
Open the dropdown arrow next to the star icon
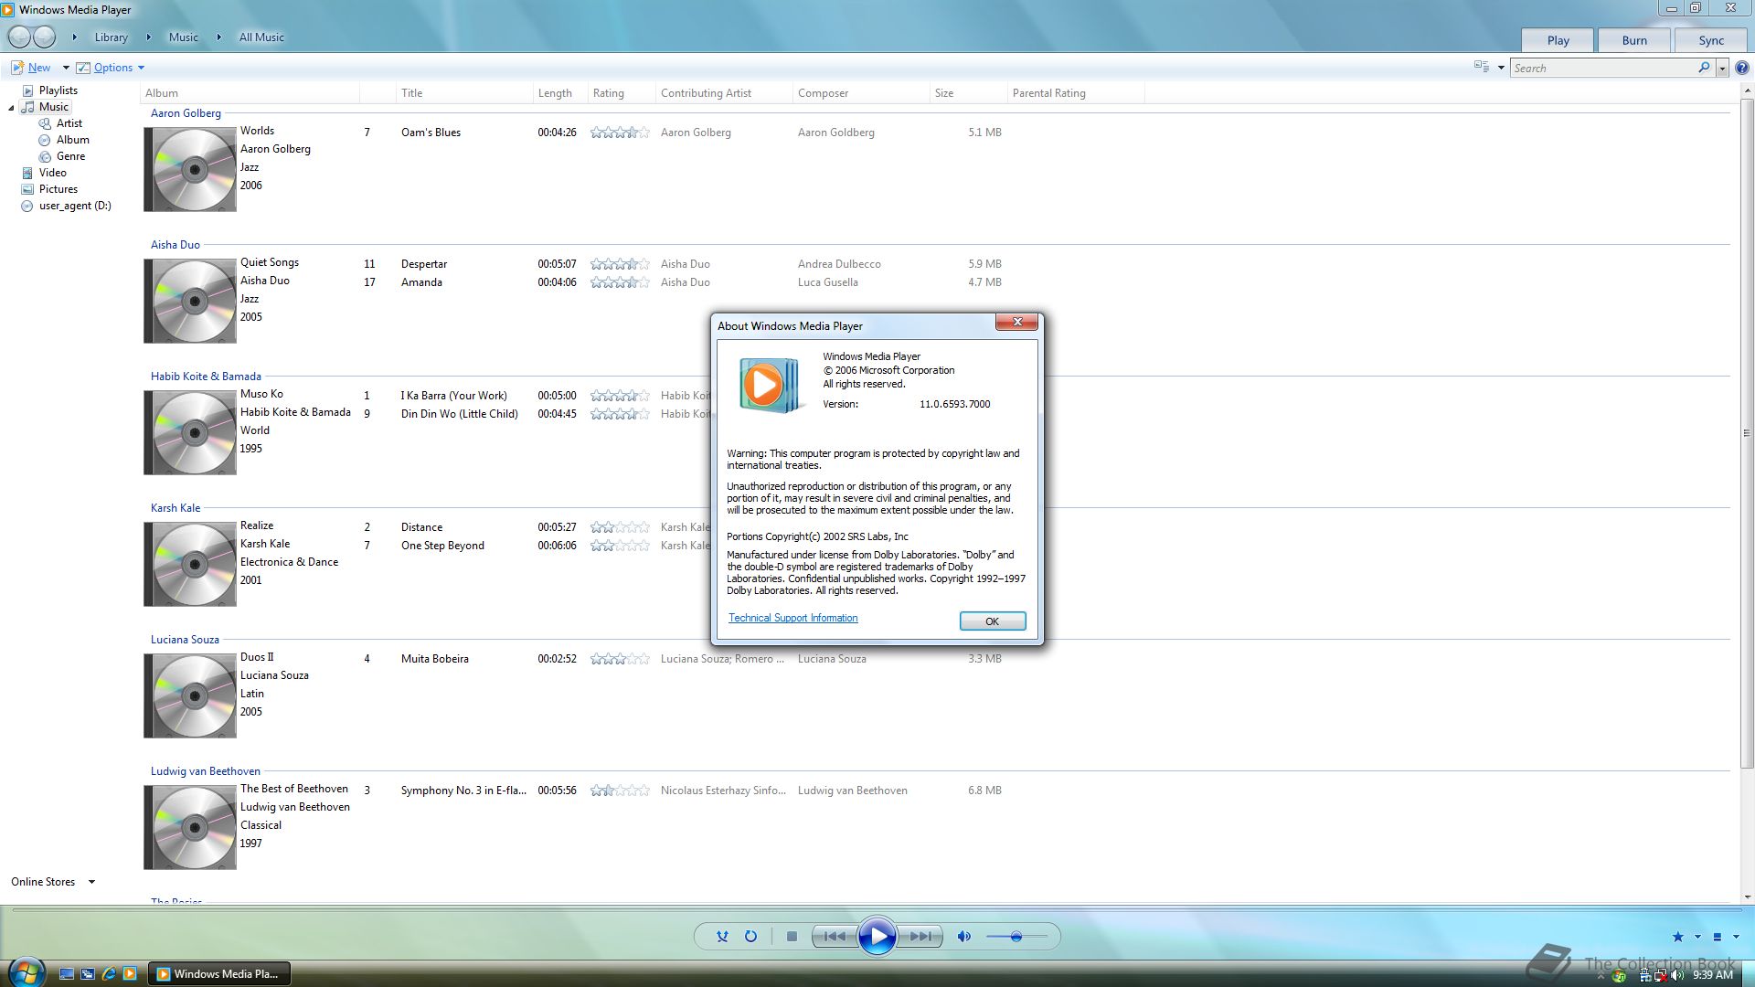pos(1697,937)
